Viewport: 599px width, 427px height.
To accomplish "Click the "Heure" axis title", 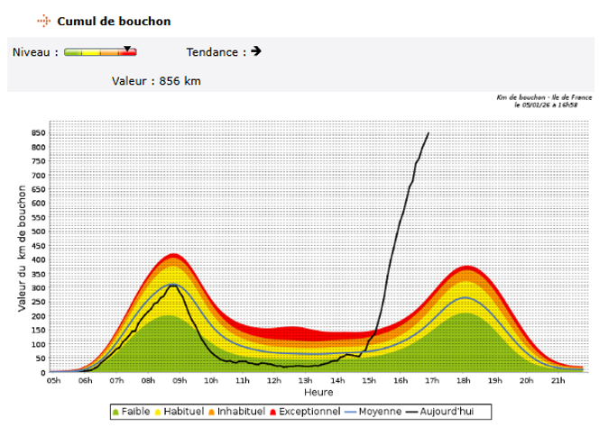I will click(x=318, y=394).
